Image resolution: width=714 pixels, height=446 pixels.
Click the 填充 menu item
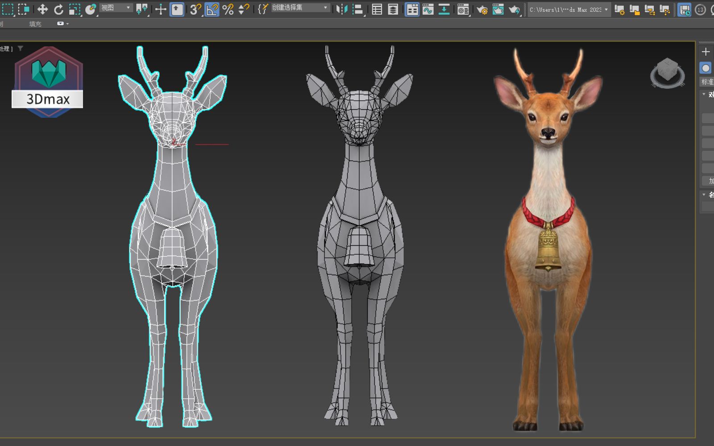pos(36,24)
